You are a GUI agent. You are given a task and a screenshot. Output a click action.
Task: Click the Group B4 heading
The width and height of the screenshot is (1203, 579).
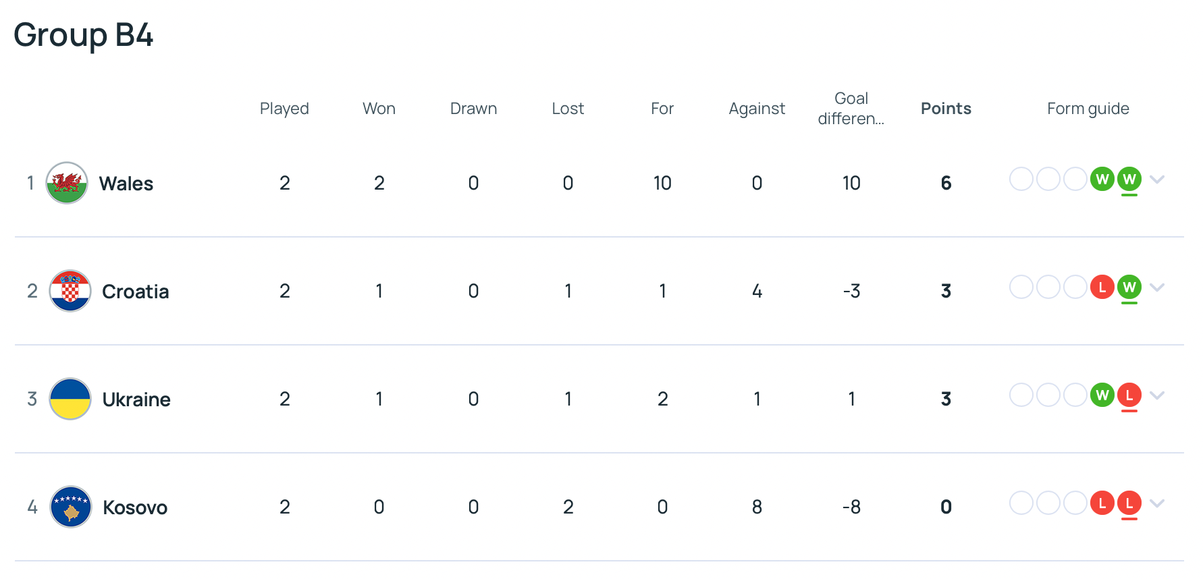[84, 34]
